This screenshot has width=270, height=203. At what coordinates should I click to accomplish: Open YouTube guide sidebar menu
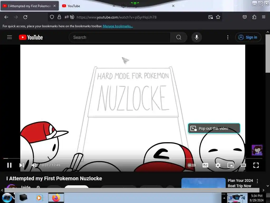[9, 37]
